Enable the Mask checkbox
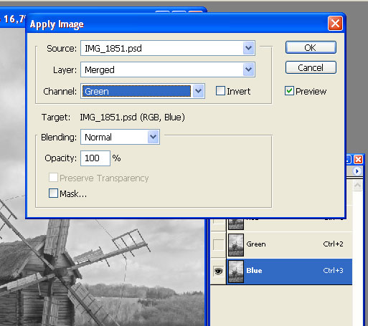Viewport: 368px width, 326px height. point(53,193)
